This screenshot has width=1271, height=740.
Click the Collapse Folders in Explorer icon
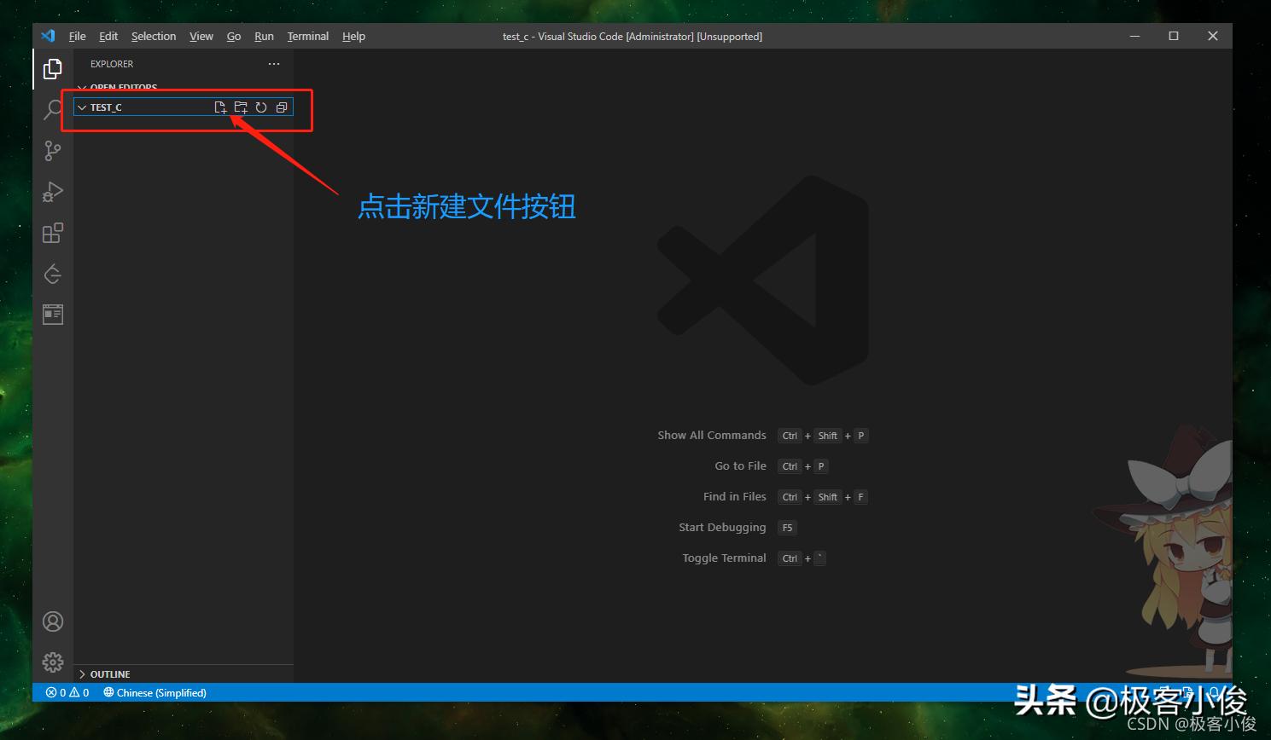tap(282, 107)
